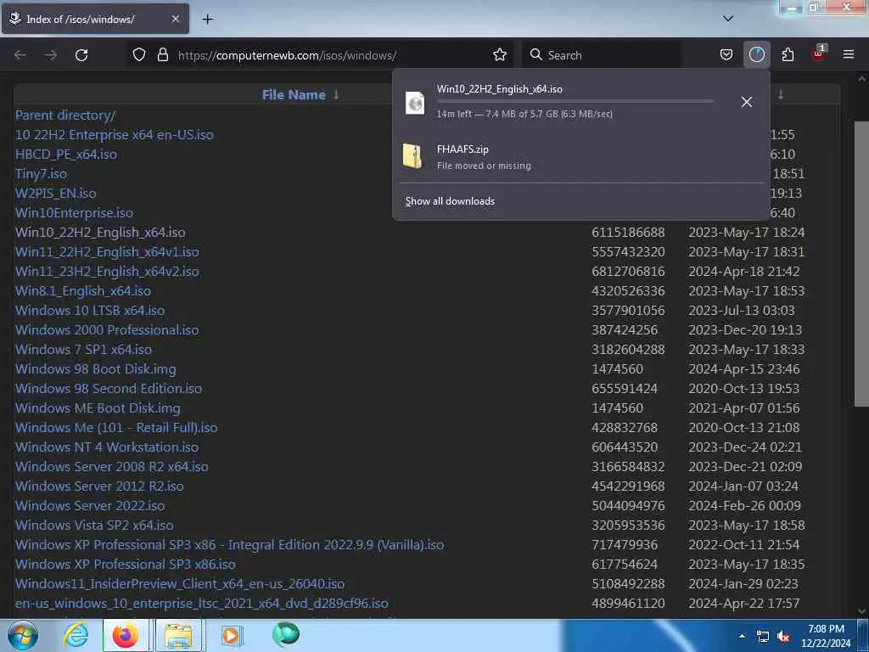Download Windows Server 2012 R2.iso

click(x=100, y=486)
